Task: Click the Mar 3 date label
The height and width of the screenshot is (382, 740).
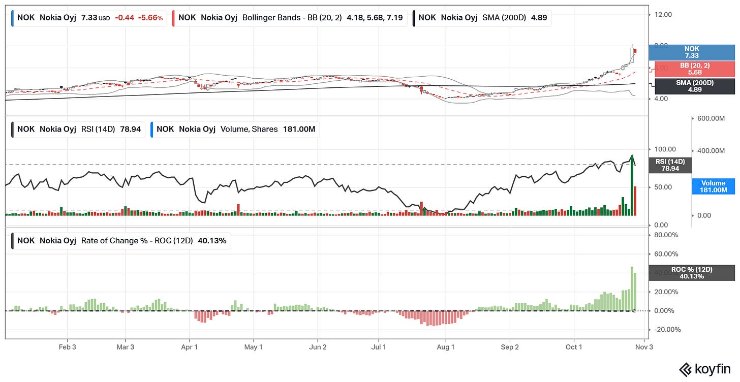Action: point(125,347)
